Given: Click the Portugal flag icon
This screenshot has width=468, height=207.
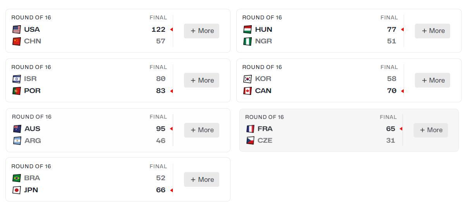Looking at the screenshot, I should click(16, 91).
